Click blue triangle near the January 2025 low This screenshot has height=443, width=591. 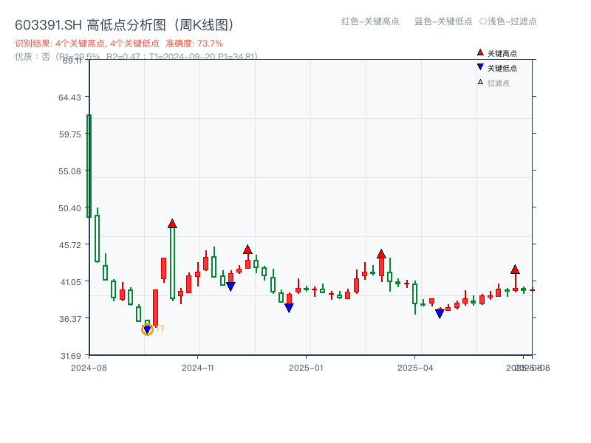coord(288,306)
